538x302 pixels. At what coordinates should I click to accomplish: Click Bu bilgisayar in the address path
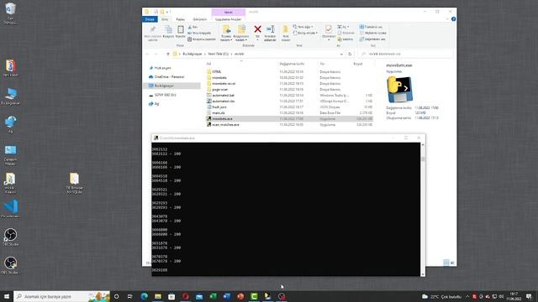pyautogui.click(x=193, y=54)
